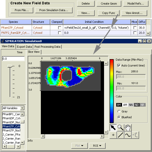Choose the hand pan tool
This screenshot has height=152, width=152.
tap(128, 128)
